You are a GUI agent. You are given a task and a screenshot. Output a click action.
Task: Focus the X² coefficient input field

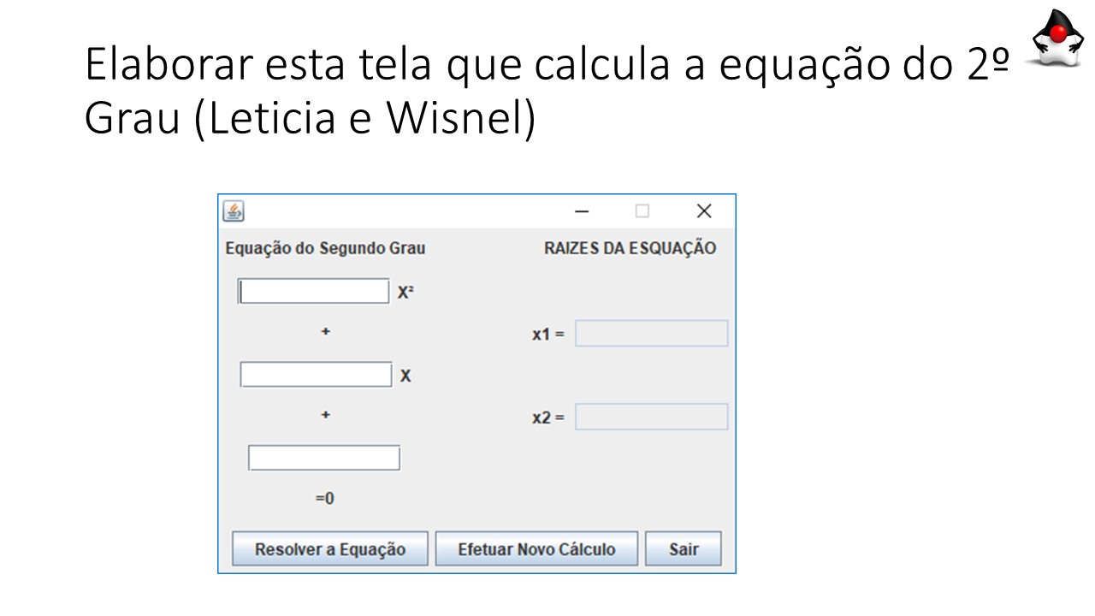(x=314, y=292)
